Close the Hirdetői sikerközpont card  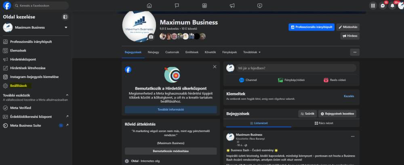pos(215,67)
